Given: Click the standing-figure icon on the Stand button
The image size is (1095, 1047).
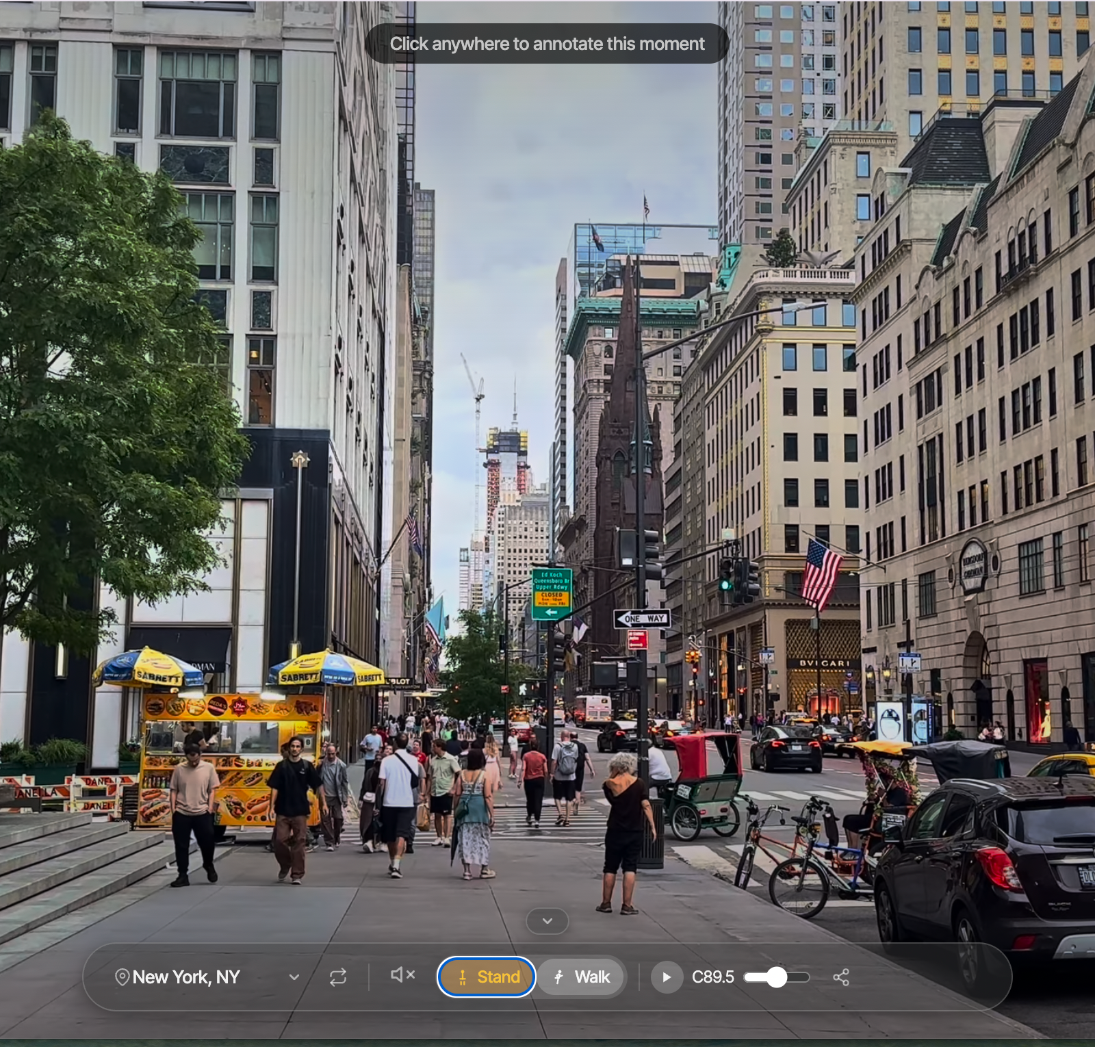Looking at the screenshot, I should [465, 977].
